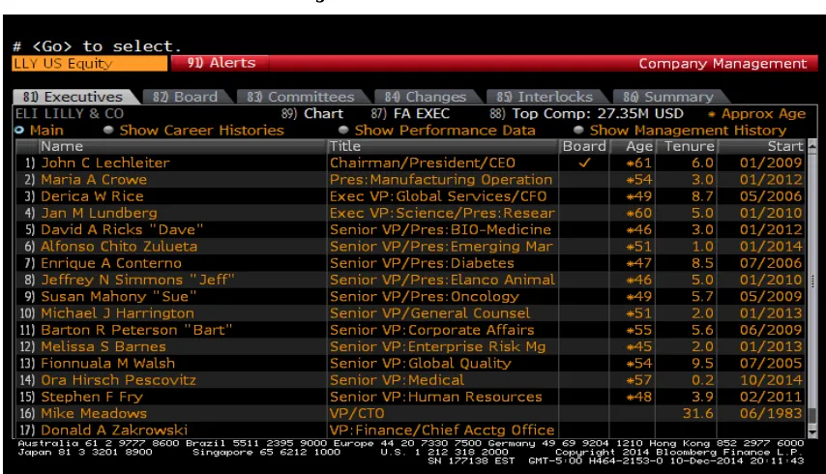This screenshot has width=826, height=474.
Task: Click the title Senior VP:Corporate Affairs
Action: tap(432, 330)
